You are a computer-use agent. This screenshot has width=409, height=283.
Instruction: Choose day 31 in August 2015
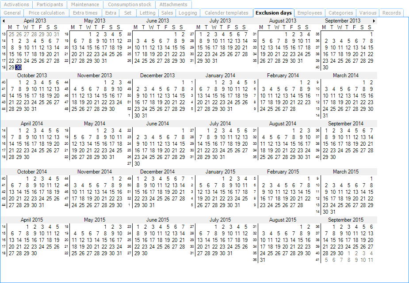click(263, 260)
